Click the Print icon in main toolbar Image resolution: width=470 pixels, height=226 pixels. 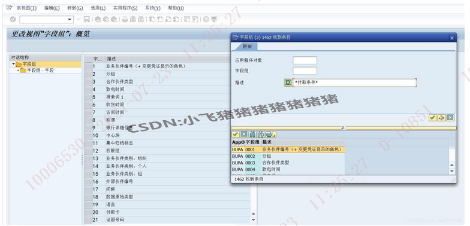125,19
